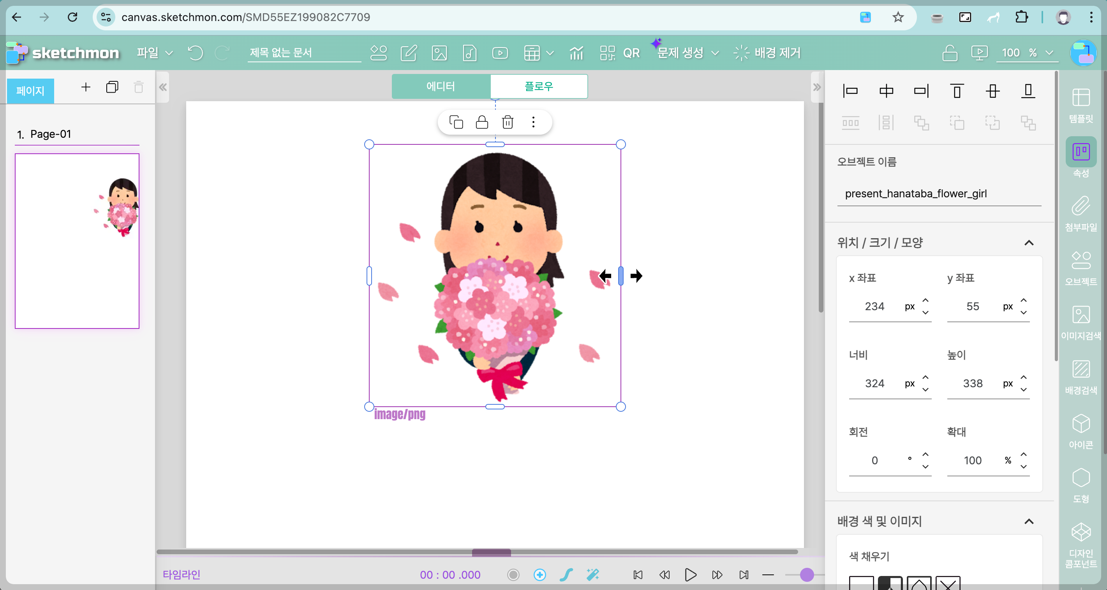Open the zoom percentage dropdown
The image size is (1107, 590).
1049,53
